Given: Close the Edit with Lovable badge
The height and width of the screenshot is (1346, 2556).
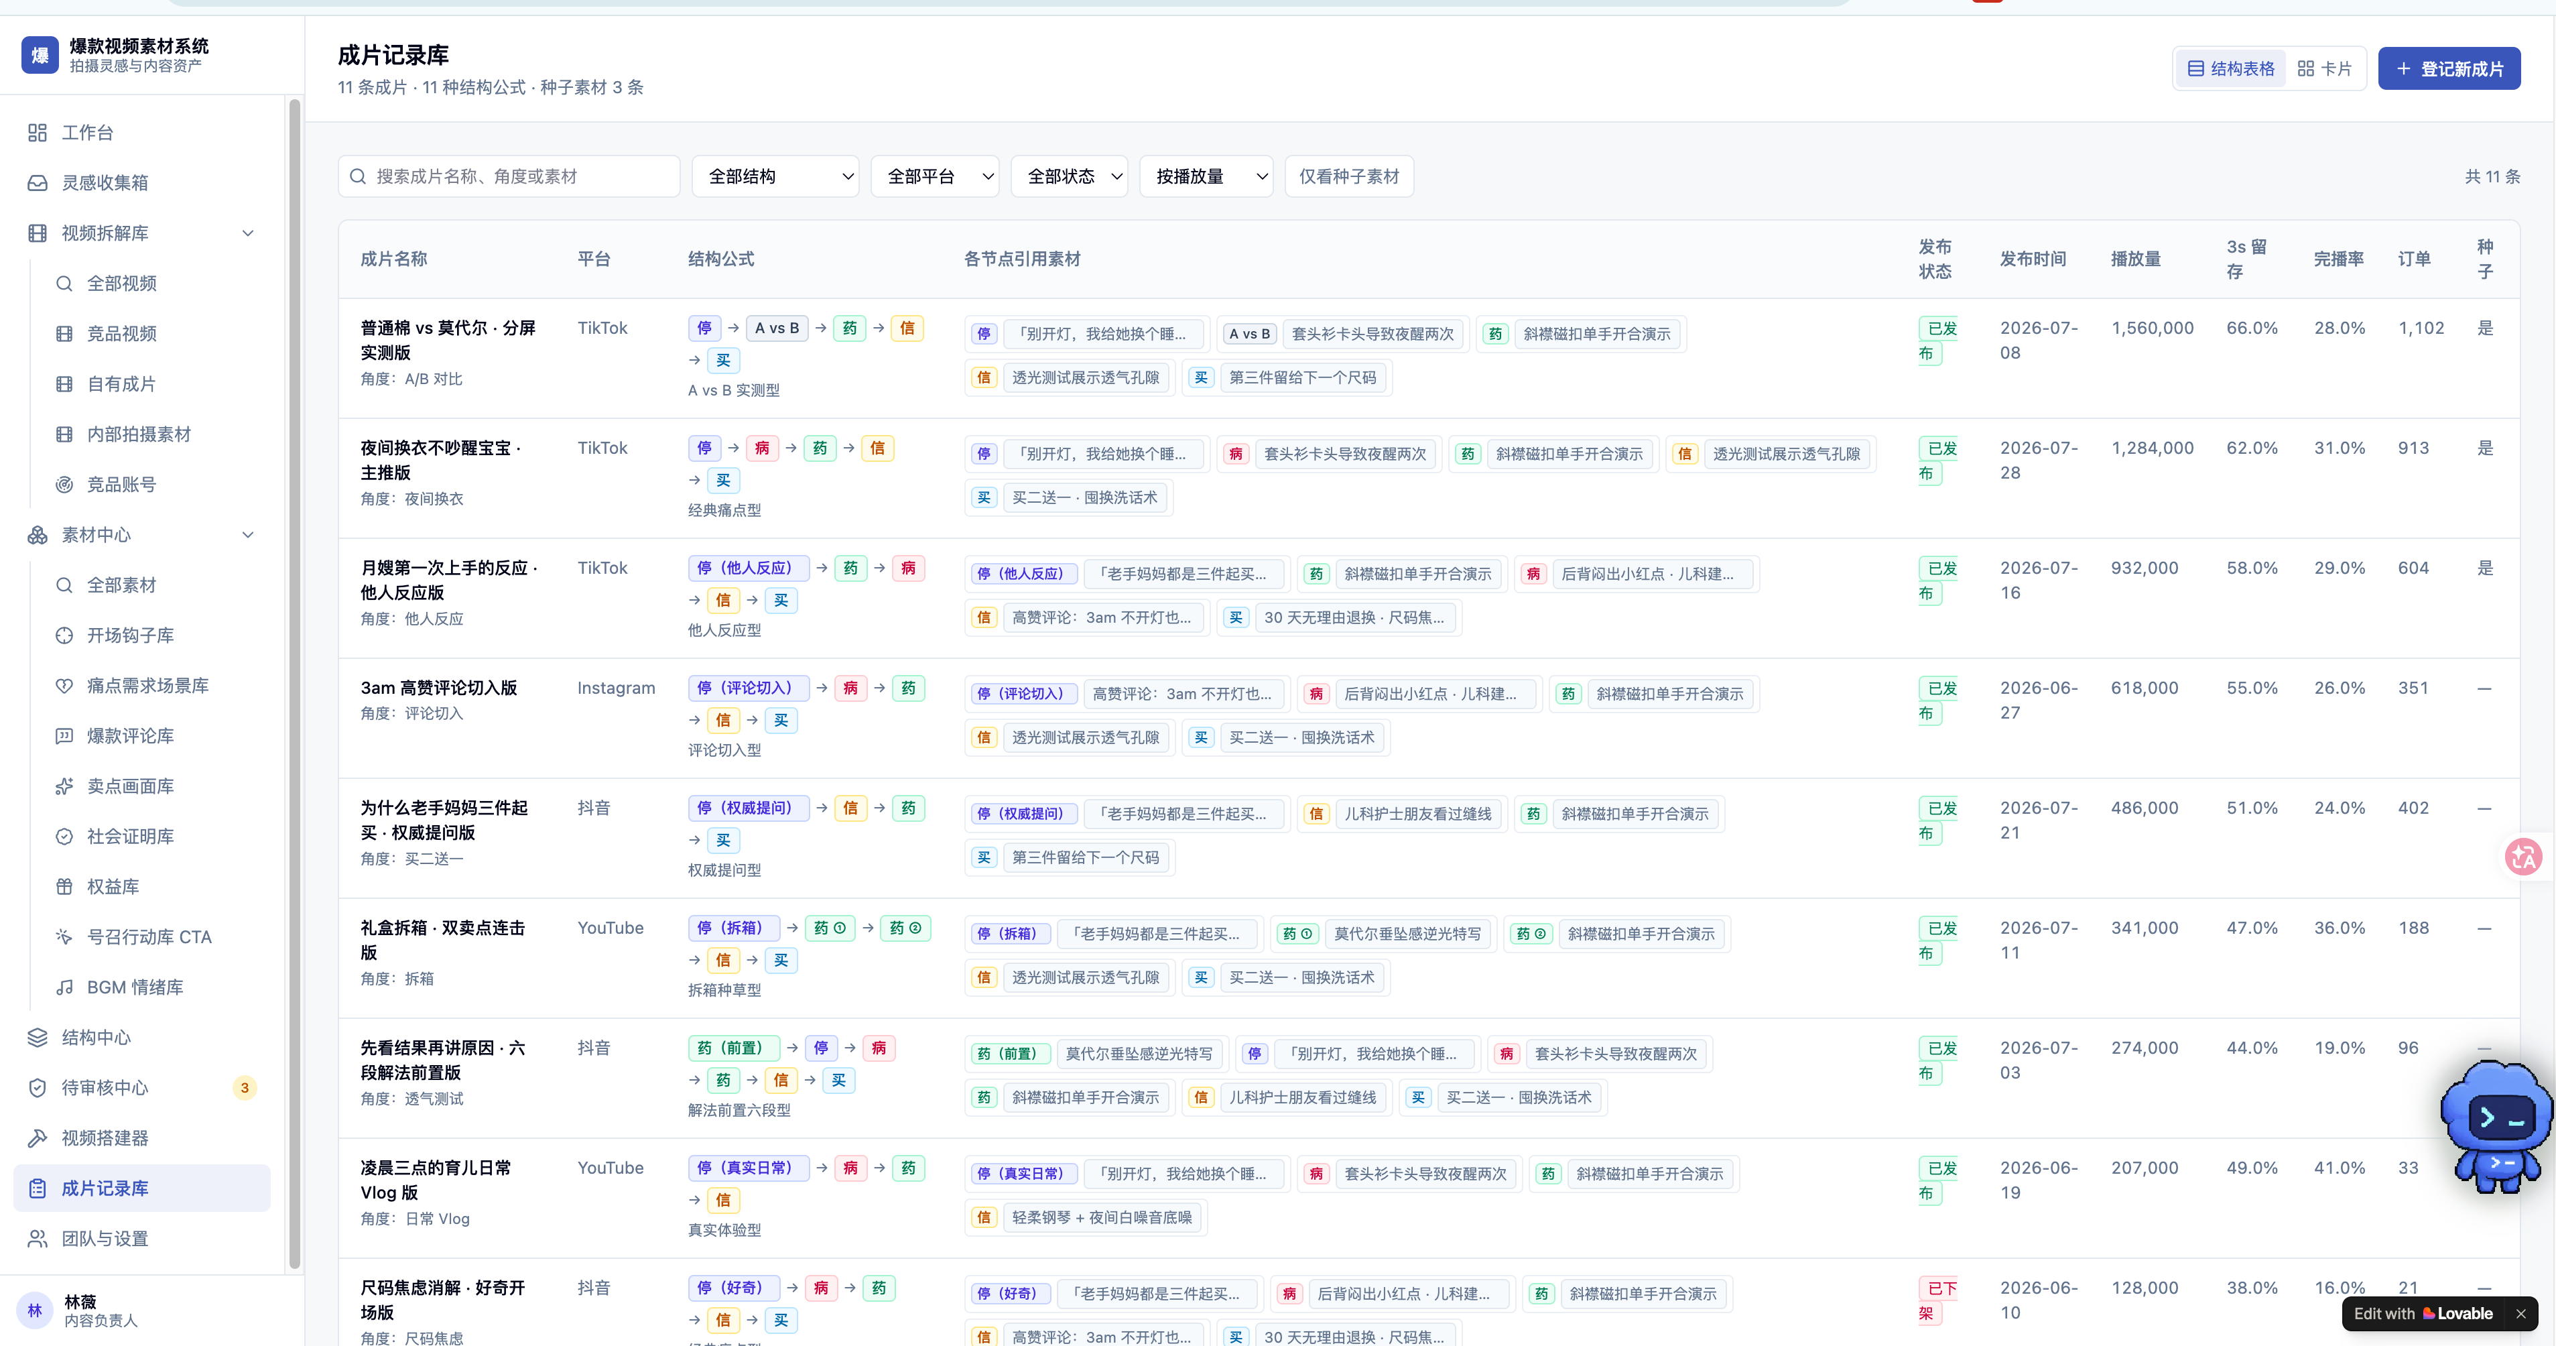Looking at the screenshot, I should coord(2520,1313).
